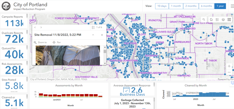Click the Risk Assessments 28k card
The width and height of the screenshot is (234, 109).
(x=13, y=68)
